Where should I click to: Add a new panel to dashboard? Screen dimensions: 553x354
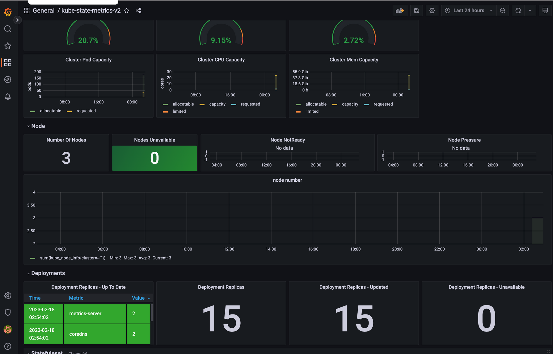[x=400, y=11]
